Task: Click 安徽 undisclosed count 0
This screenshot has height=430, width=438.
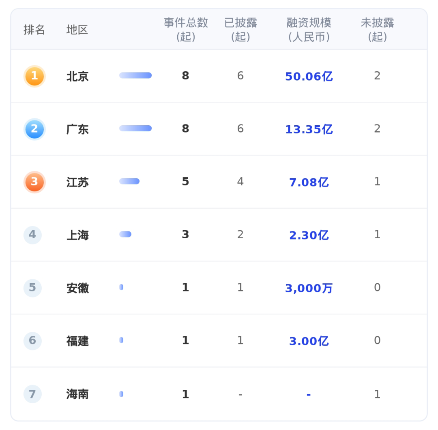Action: [377, 287]
